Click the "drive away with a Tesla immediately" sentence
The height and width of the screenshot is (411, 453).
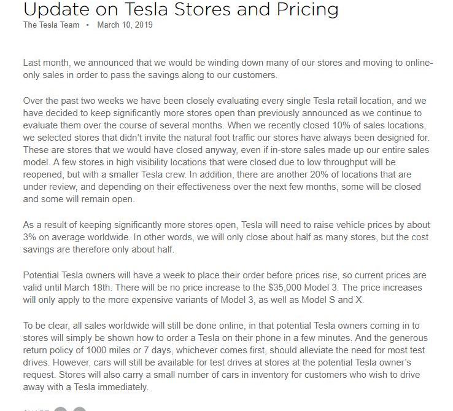pos(86,387)
